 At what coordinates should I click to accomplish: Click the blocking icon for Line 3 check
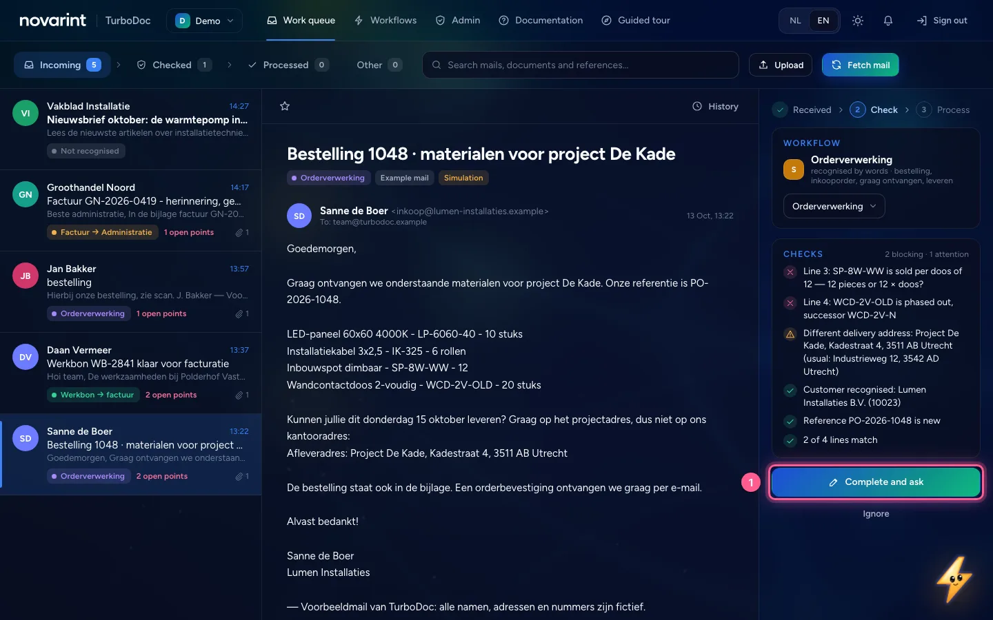(790, 272)
